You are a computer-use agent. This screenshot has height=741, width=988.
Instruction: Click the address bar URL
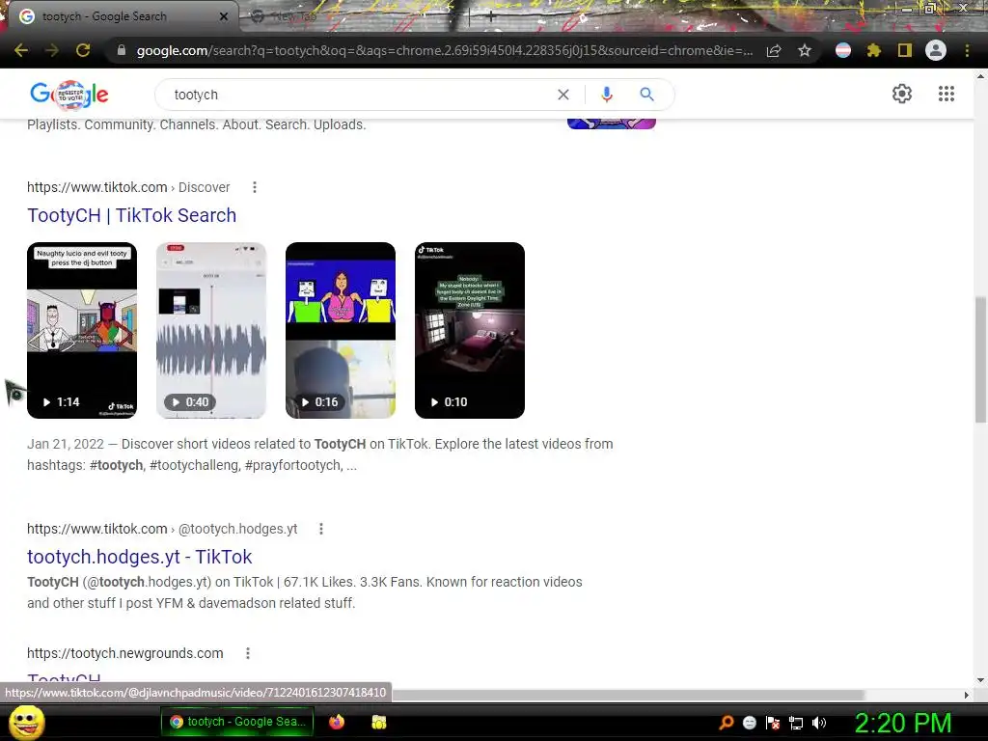tap(444, 50)
